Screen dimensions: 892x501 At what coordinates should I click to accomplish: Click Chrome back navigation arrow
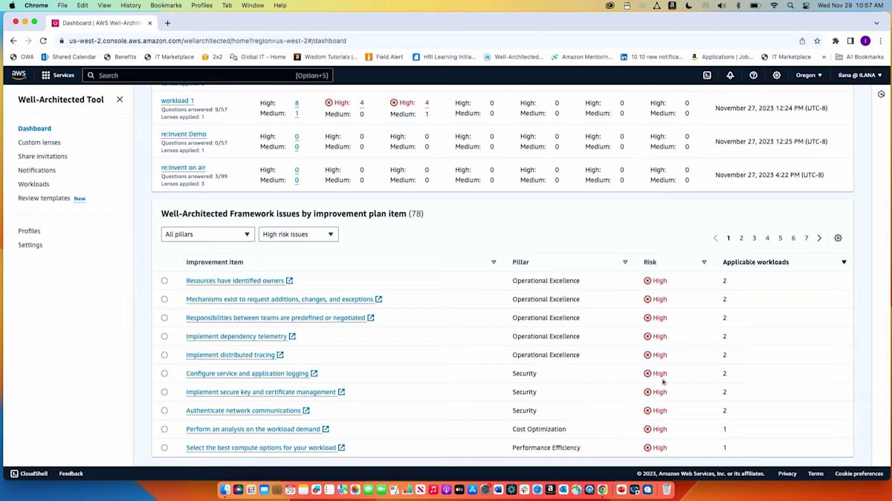coord(13,41)
